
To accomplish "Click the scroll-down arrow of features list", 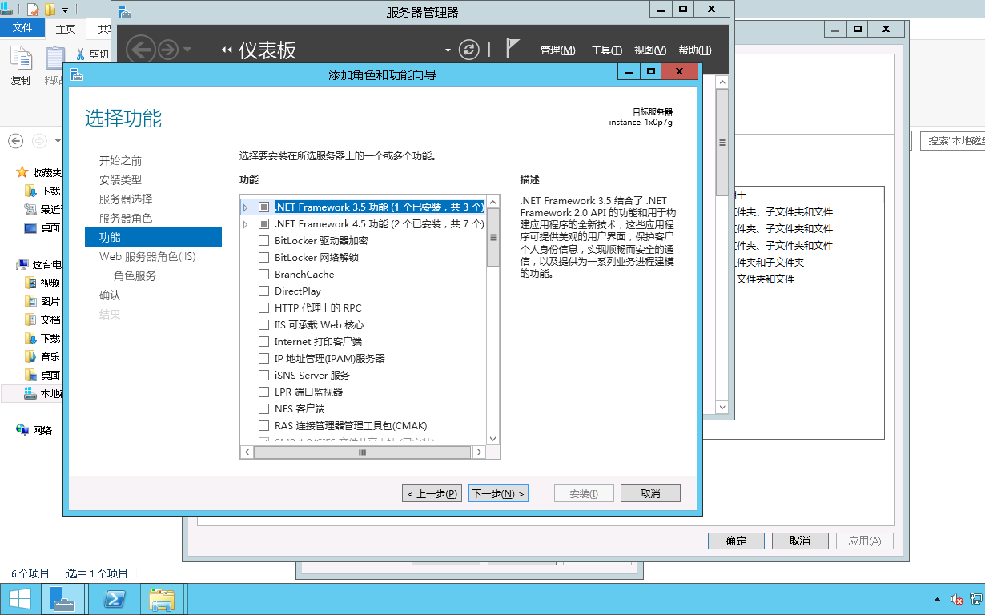I will (493, 439).
